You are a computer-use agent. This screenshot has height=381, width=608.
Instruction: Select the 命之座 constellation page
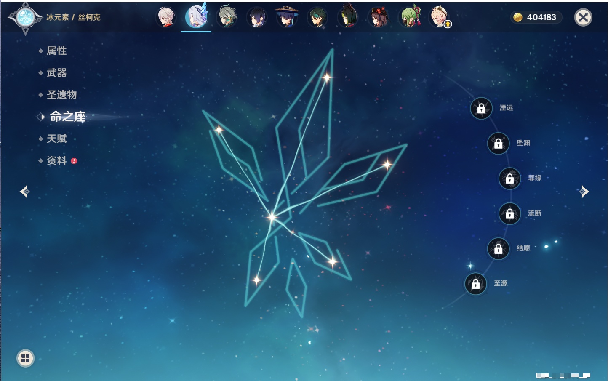(x=68, y=117)
